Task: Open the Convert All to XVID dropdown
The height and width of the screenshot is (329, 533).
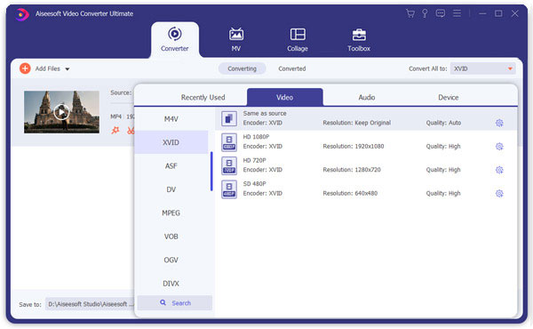Action: tap(482, 68)
